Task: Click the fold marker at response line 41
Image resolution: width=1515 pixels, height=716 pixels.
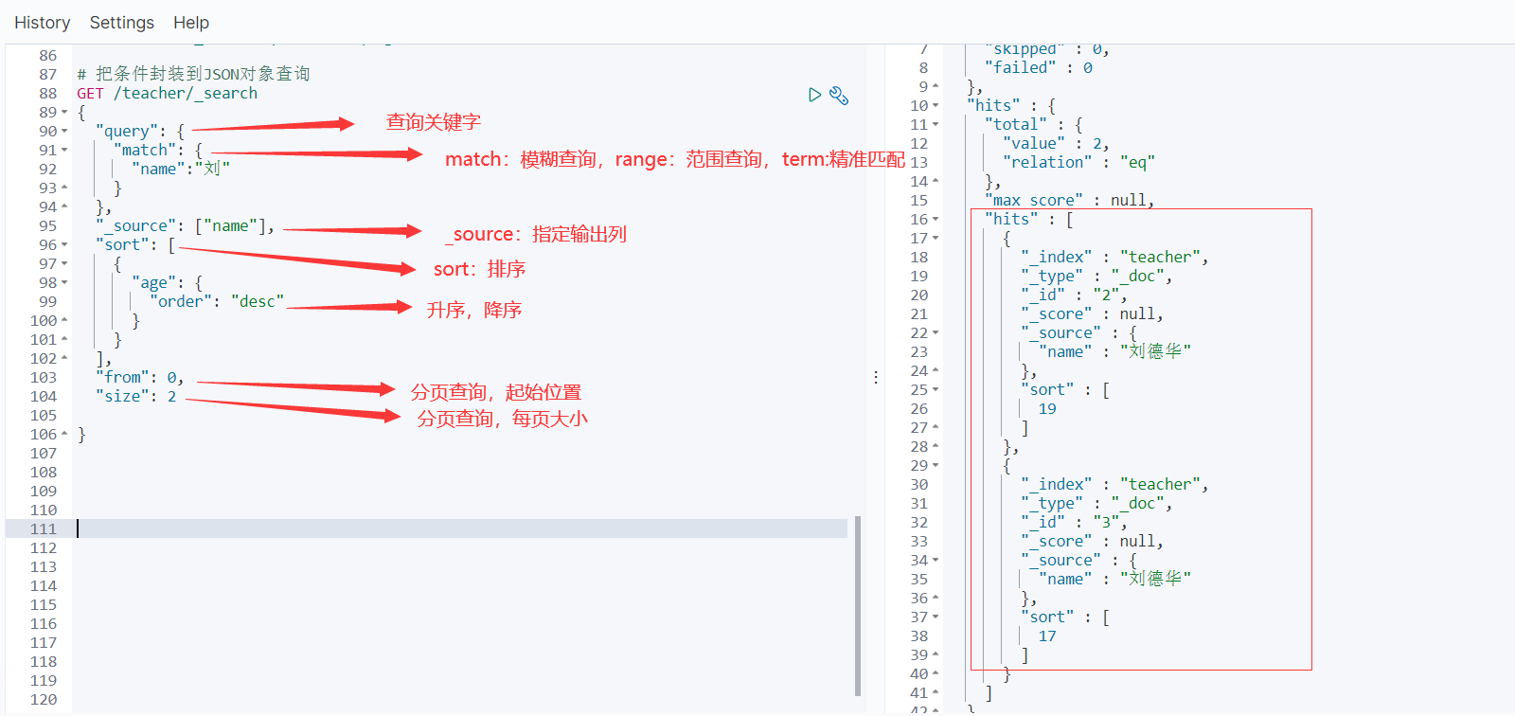Action: (936, 692)
